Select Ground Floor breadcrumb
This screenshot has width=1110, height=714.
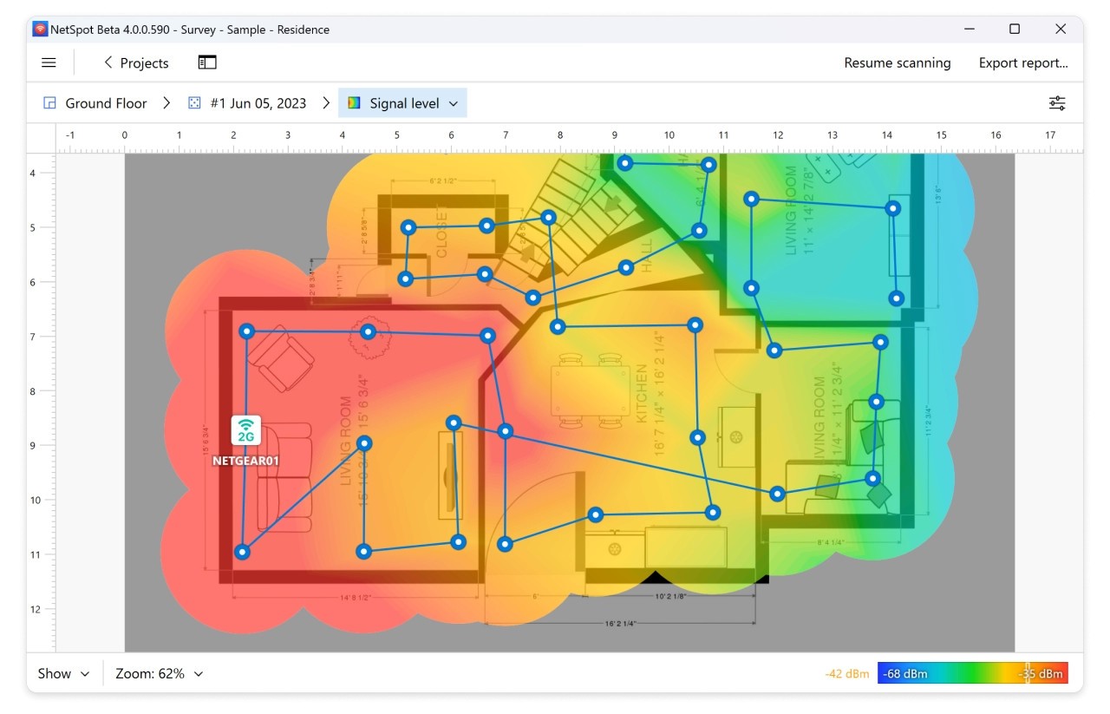click(x=106, y=103)
